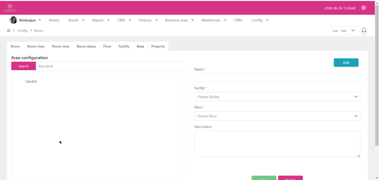This screenshot has width=379, height=180.
Task: Click the page vertical scrollbar
Action: pyautogui.click(x=377, y=74)
